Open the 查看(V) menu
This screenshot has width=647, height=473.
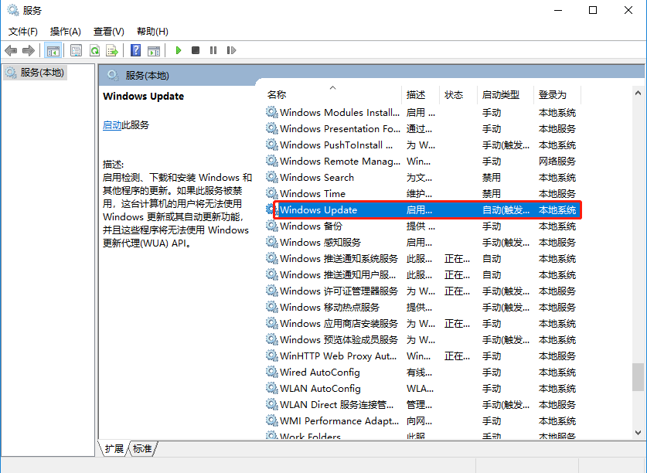pyautogui.click(x=108, y=32)
